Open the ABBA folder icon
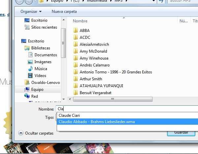Screen dimensions: 198x154 [75, 30]
